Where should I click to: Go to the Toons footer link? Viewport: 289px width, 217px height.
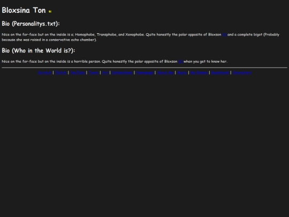click(94, 73)
